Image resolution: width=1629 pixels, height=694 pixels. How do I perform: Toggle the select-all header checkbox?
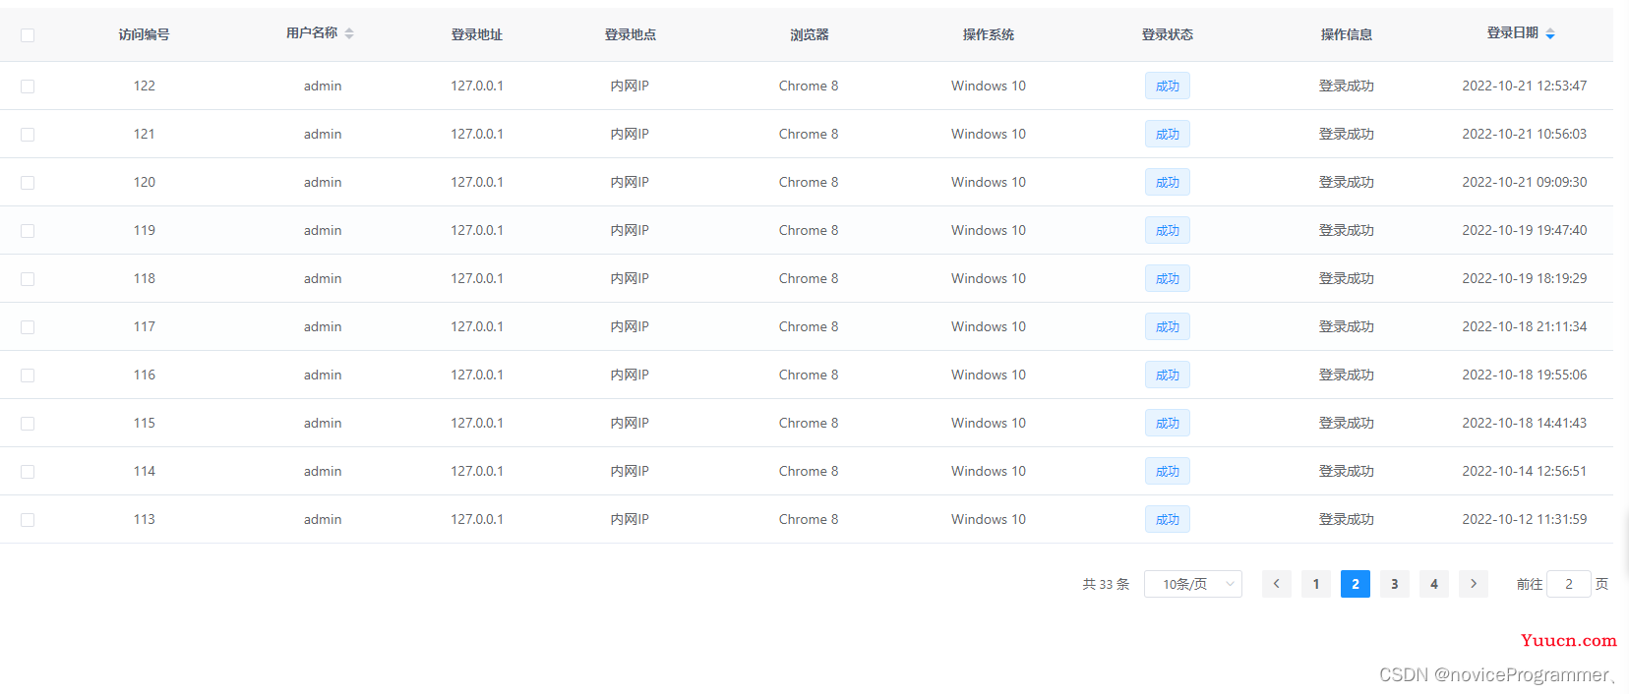click(x=28, y=35)
